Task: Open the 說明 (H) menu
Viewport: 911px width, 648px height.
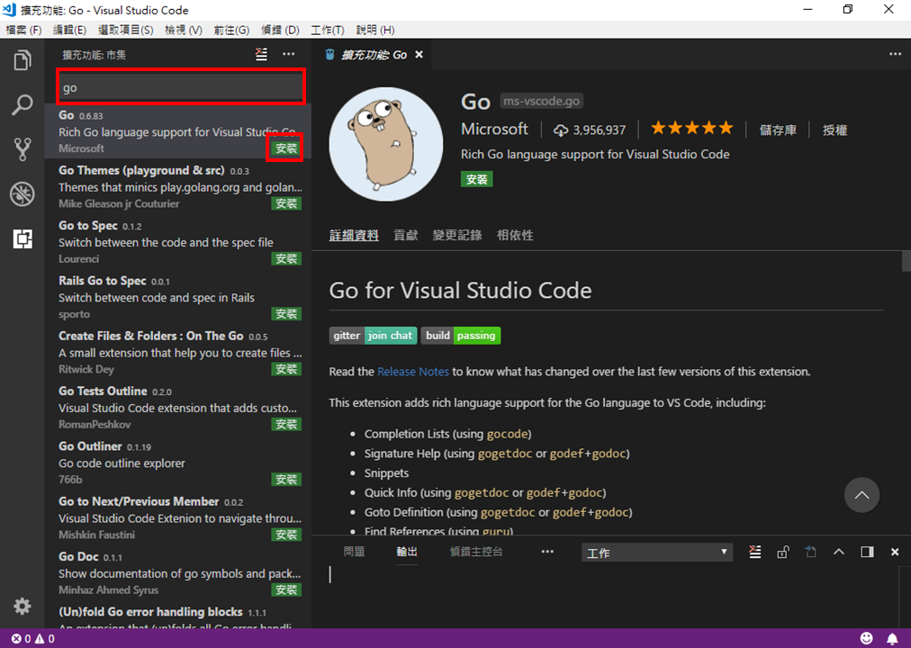Action: click(375, 31)
